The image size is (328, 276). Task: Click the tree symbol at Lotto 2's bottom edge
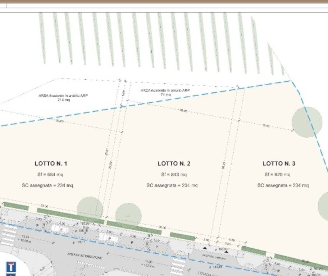coord(128,215)
